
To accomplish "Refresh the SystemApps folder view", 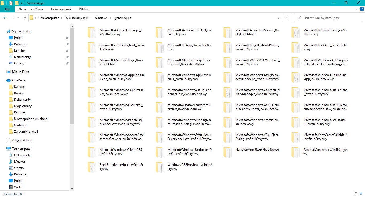I will coord(287,18).
